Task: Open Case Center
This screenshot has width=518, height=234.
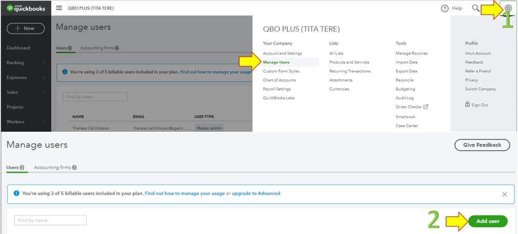Action: [x=407, y=126]
